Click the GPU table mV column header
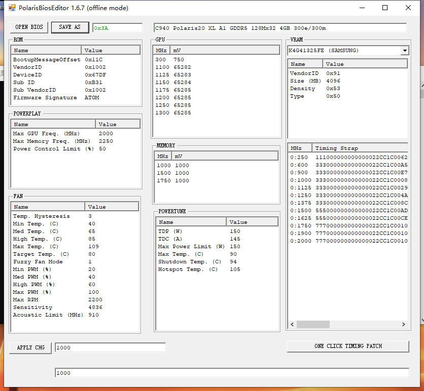Image resolution: width=424 pixels, height=391 pixels. [x=225, y=50]
